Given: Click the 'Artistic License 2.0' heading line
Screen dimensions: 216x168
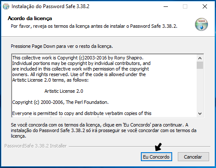Looking at the screenshot, I should coord(64,91).
